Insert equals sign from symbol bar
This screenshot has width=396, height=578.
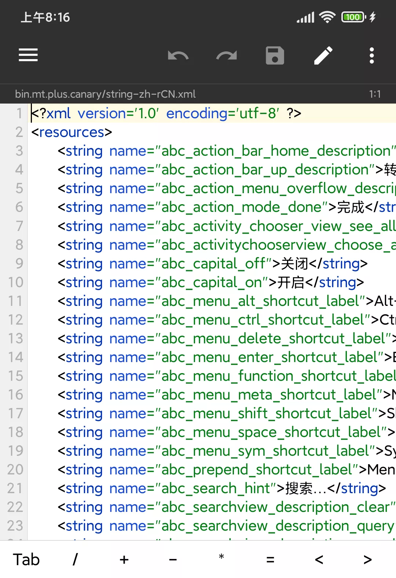click(270, 560)
